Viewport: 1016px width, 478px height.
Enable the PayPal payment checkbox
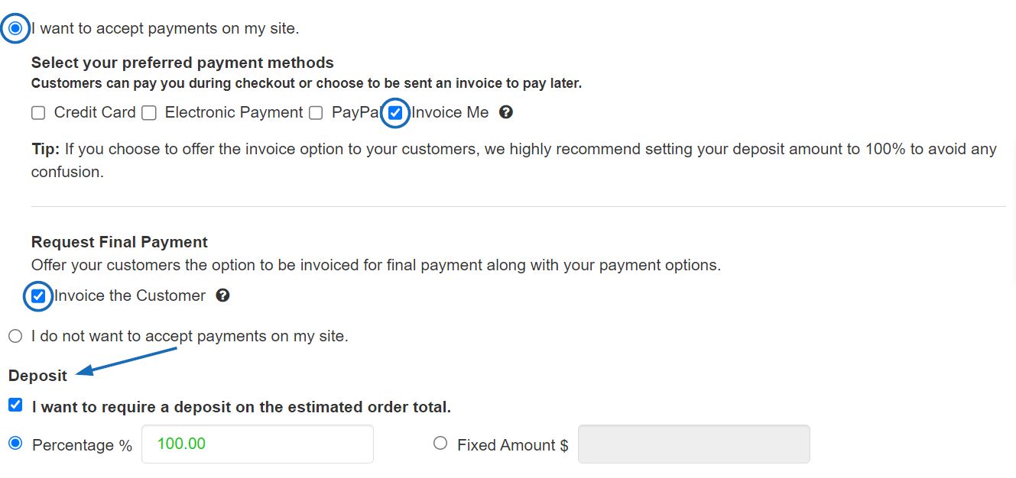316,113
